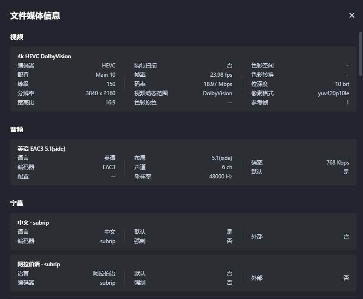Click the 文件媒体信息 dialog title
This screenshot has height=299, width=363.
tap(35, 16)
